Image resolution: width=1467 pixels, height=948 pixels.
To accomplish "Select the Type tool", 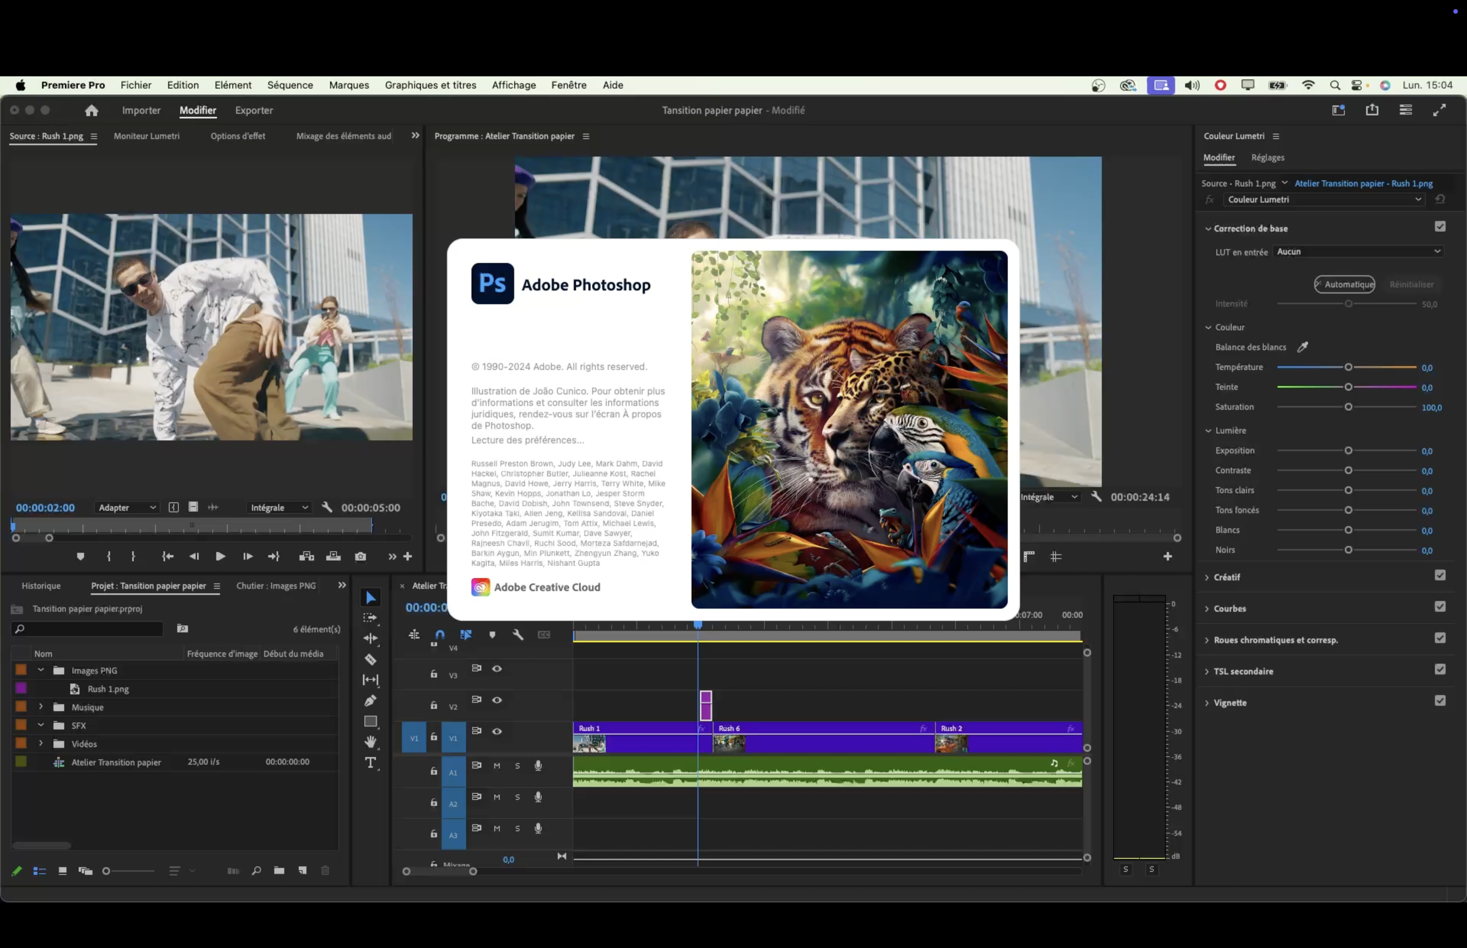I will (x=371, y=763).
